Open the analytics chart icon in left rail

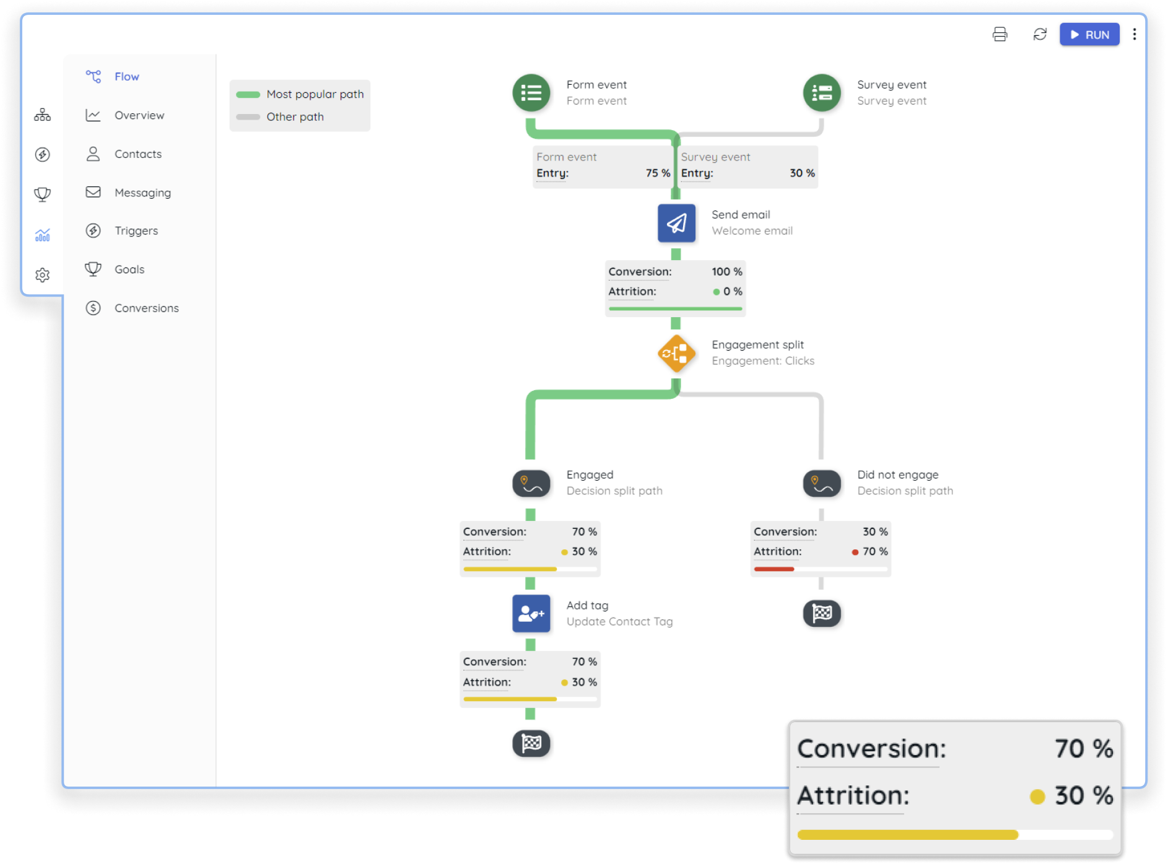[x=43, y=235]
